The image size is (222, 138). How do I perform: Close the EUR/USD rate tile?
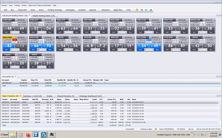pyautogui.click(x=26, y=20)
